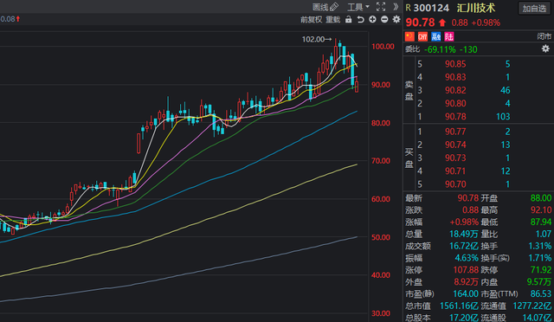Image resolution: width=554 pixels, height=322 pixels.
Task: Zoom out chart with minus icon
Action: (384, 19)
